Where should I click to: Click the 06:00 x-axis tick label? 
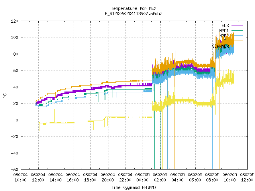click(195, 180)
